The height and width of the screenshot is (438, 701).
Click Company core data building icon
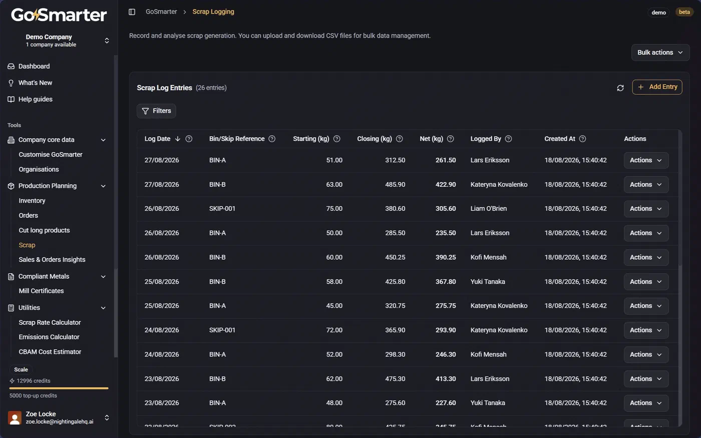point(11,140)
